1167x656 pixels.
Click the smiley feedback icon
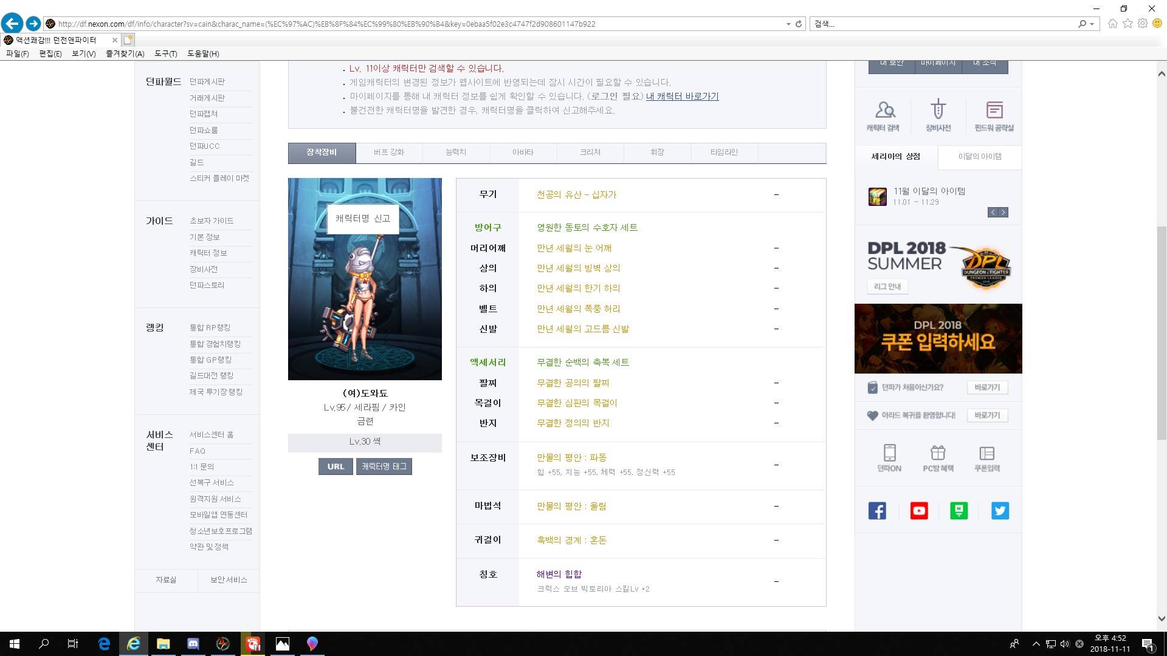click(1157, 24)
